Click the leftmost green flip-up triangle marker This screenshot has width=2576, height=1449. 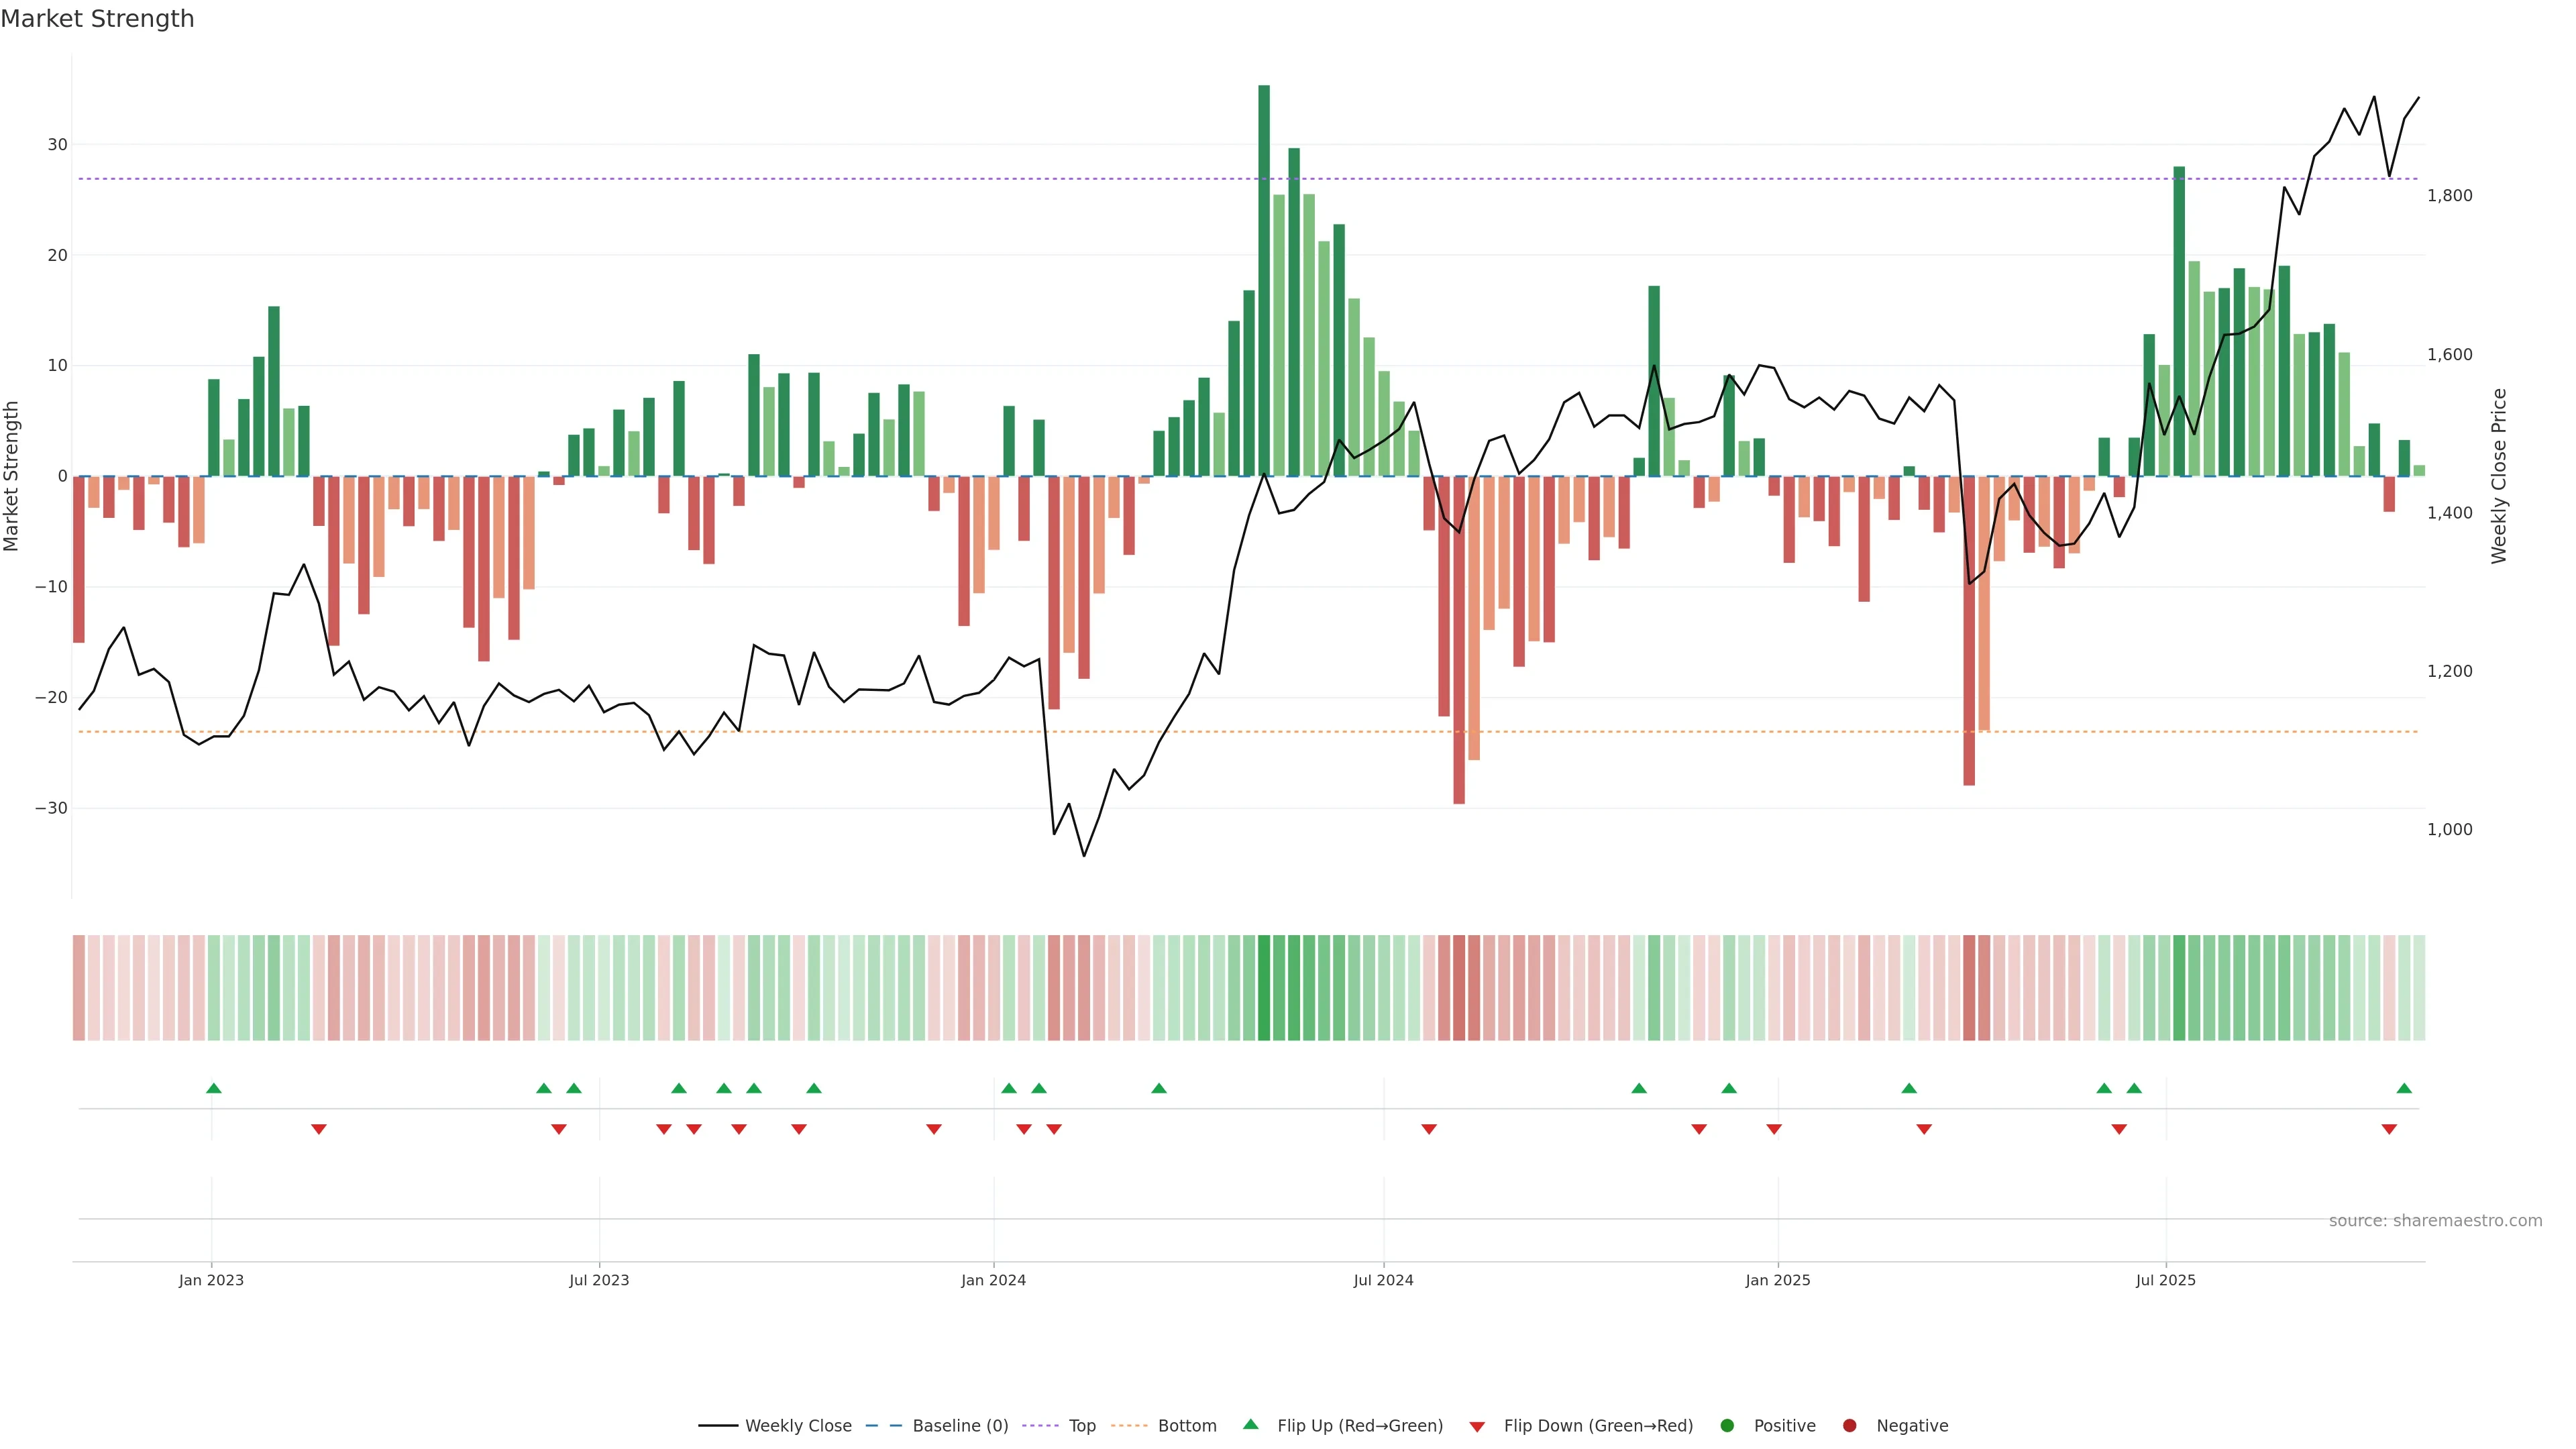pyautogui.click(x=213, y=1088)
